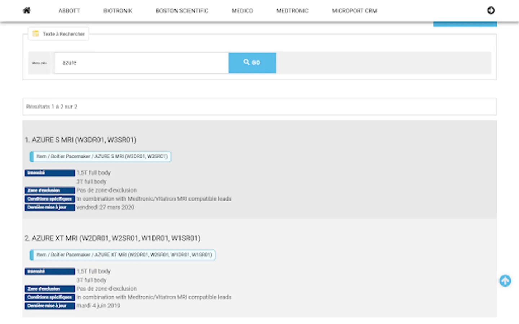This screenshot has width=519, height=324.
Task: Click the circular arrow icon in navbar
Action: [x=491, y=10]
